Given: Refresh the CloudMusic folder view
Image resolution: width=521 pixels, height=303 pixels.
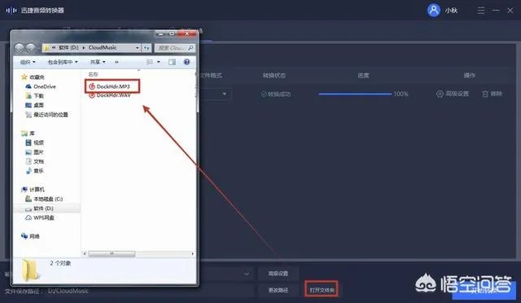Looking at the screenshot, I should click(147, 48).
